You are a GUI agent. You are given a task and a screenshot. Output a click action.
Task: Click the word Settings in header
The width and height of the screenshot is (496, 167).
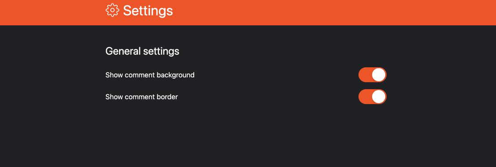pos(148,10)
